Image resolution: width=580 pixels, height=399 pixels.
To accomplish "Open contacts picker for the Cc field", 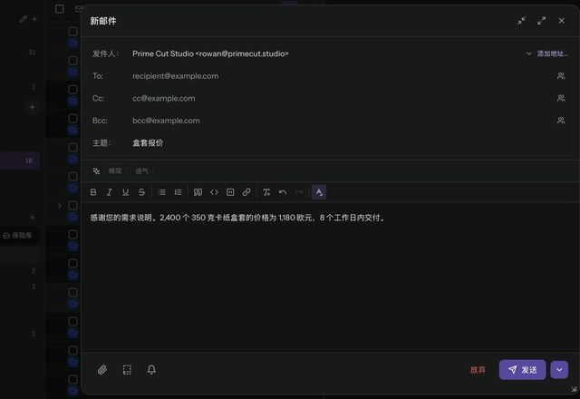I will point(561,98).
